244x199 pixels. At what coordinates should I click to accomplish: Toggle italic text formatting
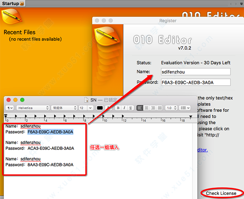(x=124, y=108)
